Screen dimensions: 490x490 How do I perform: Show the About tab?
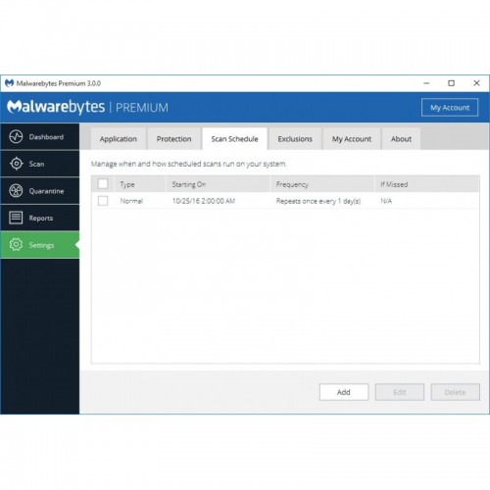401,139
